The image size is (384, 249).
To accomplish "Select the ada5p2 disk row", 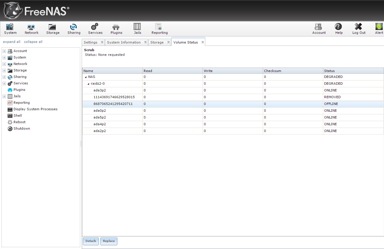I will click(x=233, y=118).
